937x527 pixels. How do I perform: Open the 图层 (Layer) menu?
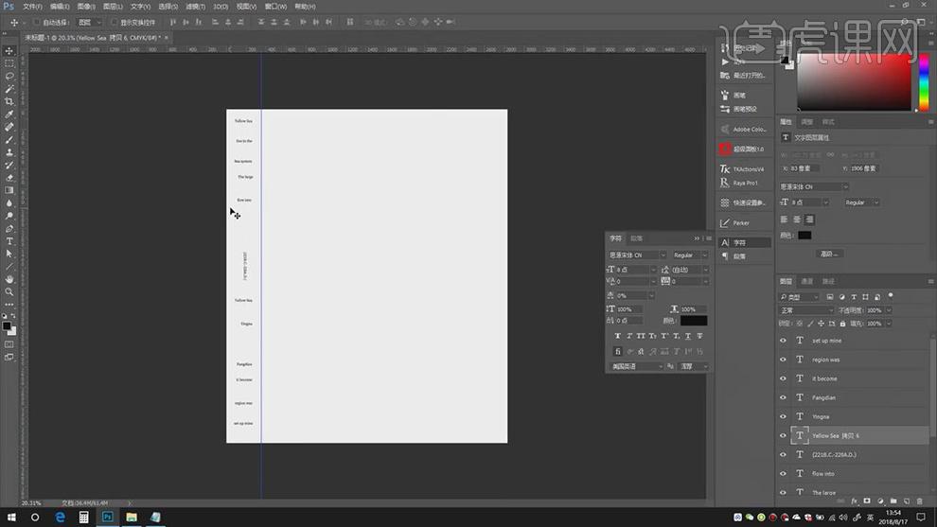point(113,7)
